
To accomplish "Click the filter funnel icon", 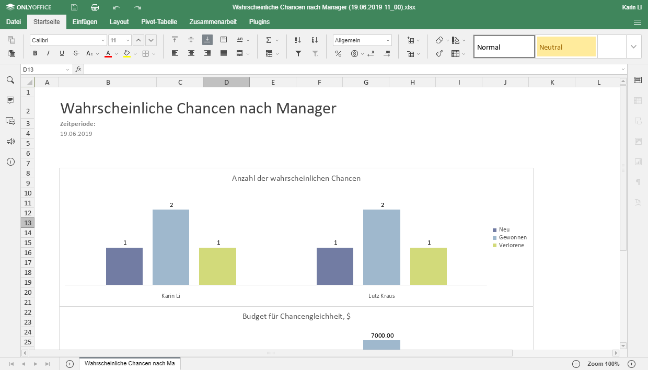I will (298, 53).
